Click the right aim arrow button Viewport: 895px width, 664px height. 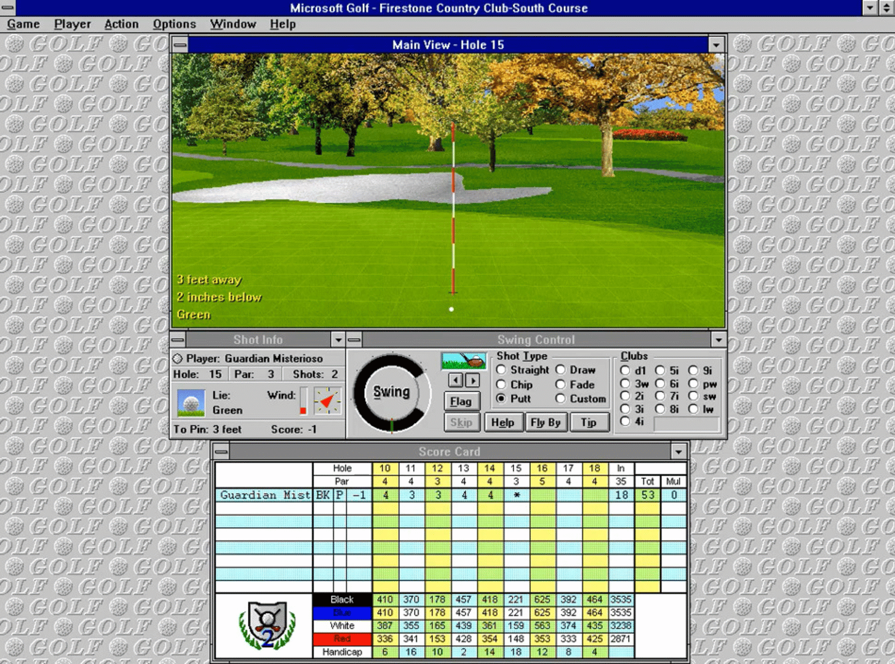[472, 380]
